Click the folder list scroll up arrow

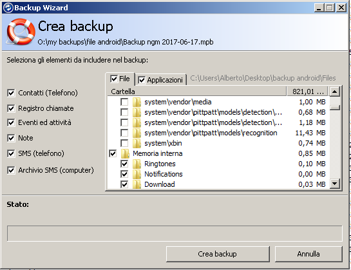335,92
